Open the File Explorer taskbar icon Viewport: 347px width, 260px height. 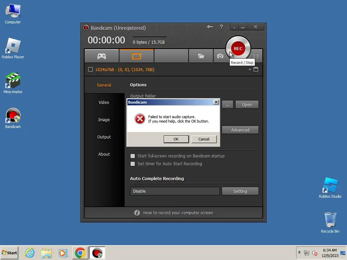point(46,253)
